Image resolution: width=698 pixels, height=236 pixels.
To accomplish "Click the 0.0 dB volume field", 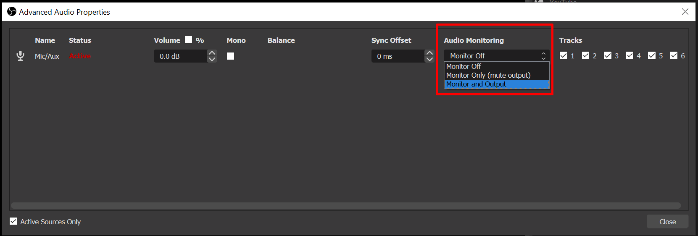I will pos(181,56).
